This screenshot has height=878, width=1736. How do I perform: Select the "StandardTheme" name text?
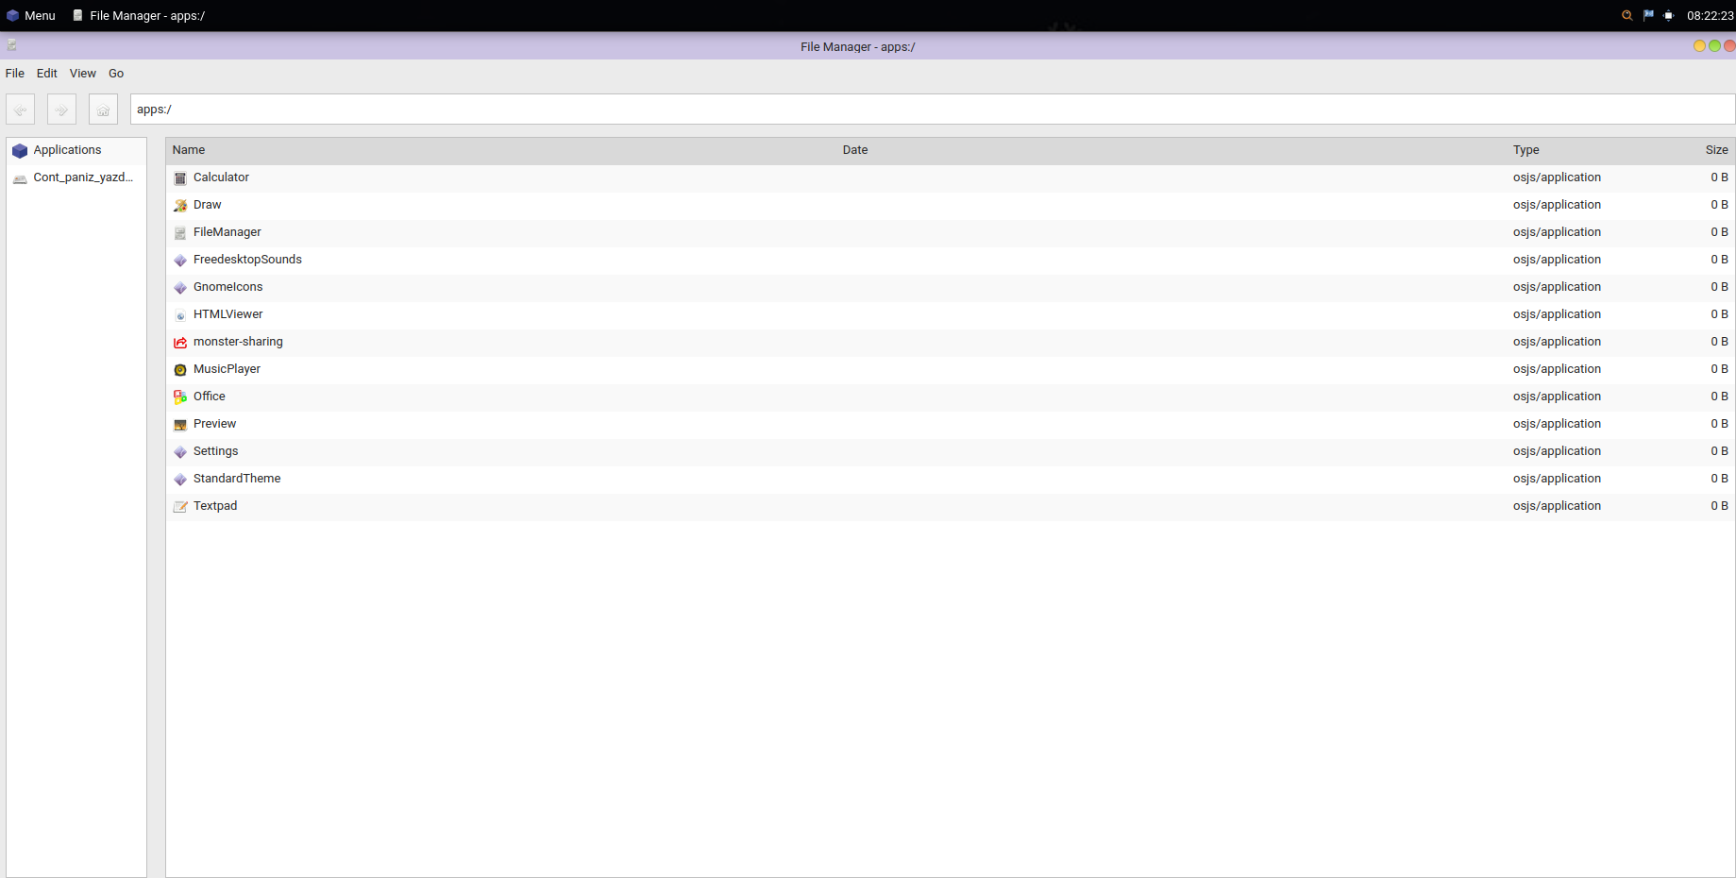[x=237, y=479]
